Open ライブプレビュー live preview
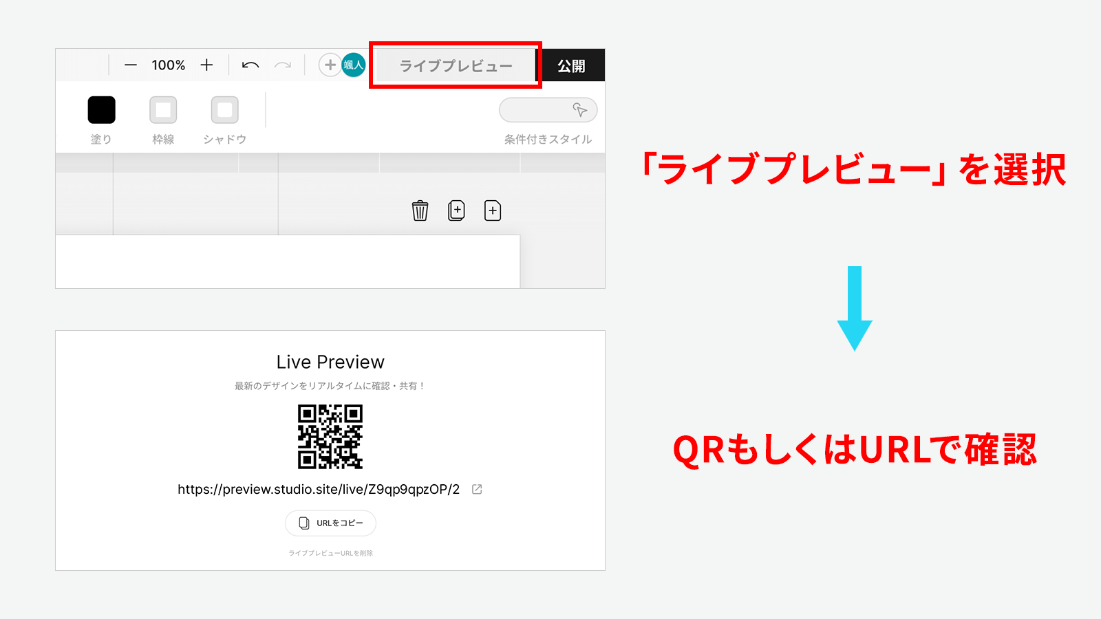 (x=456, y=66)
